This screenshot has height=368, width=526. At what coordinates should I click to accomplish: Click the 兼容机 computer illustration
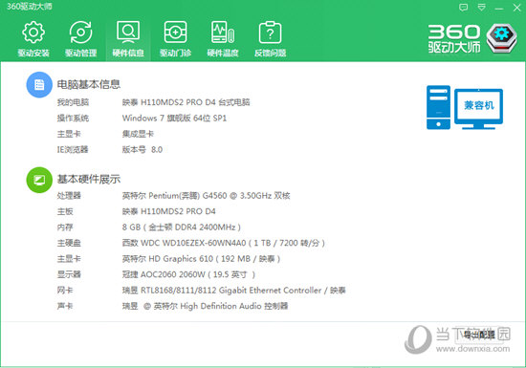click(465, 107)
